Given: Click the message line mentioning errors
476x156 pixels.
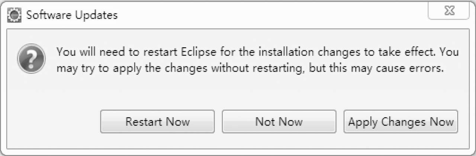Looking at the screenshot, I should tap(251, 69).
